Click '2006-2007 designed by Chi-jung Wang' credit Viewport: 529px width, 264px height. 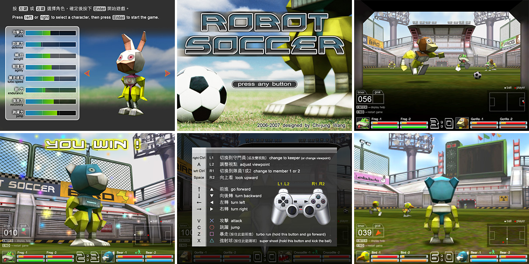click(x=302, y=125)
